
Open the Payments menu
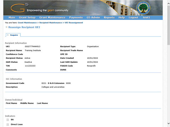76,17
